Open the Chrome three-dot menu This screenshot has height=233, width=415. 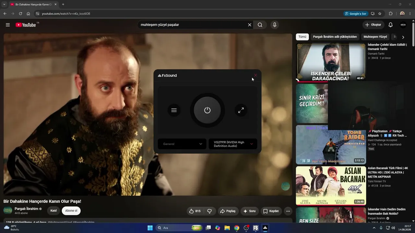pos(410,14)
